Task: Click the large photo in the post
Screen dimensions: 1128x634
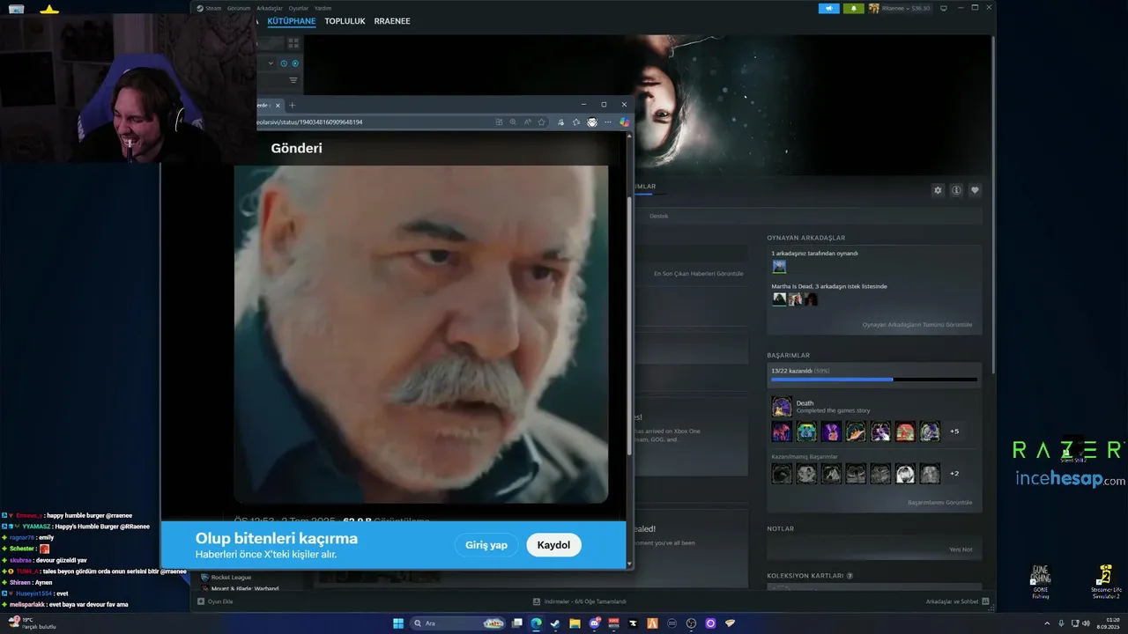Action: pyautogui.click(x=421, y=334)
